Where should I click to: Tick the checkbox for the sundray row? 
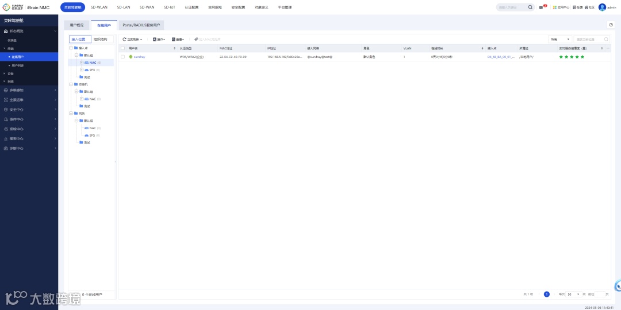tap(123, 57)
